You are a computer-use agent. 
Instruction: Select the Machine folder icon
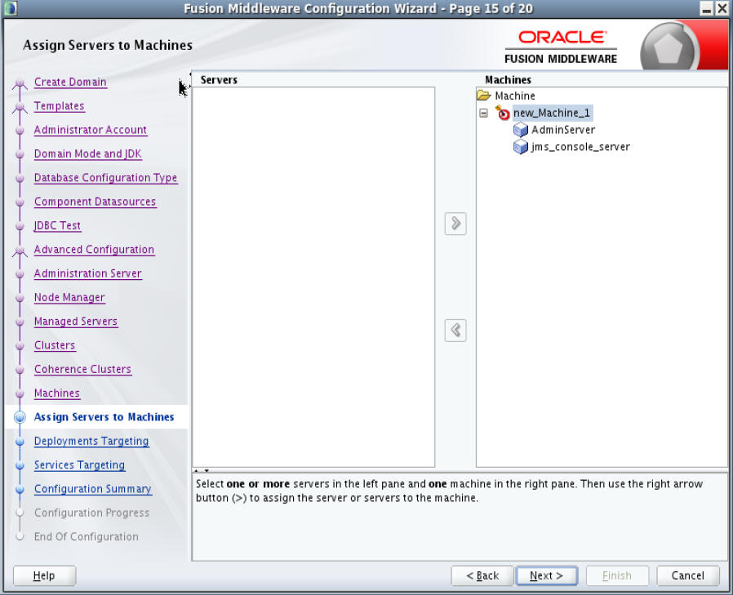[484, 95]
